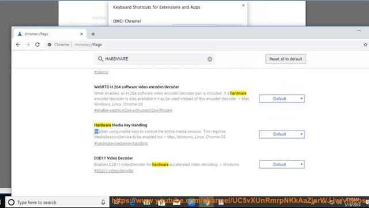This screenshot has width=369, height=208.
Task: Reload the chrome://flags page
Action: (x=37, y=44)
